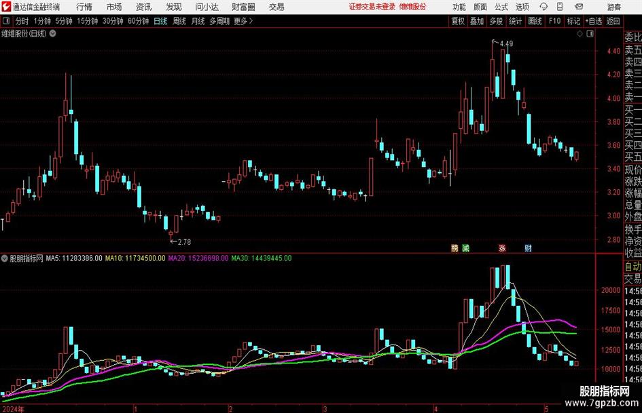Click the 画线 drawing tool button
This screenshot has height=413, width=642.
pyautogui.click(x=535, y=21)
